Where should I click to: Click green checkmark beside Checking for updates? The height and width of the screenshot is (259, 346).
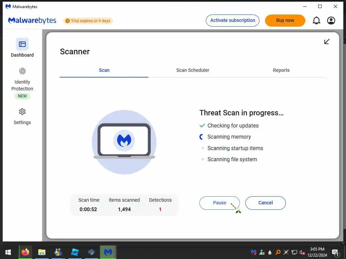[x=202, y=125]
